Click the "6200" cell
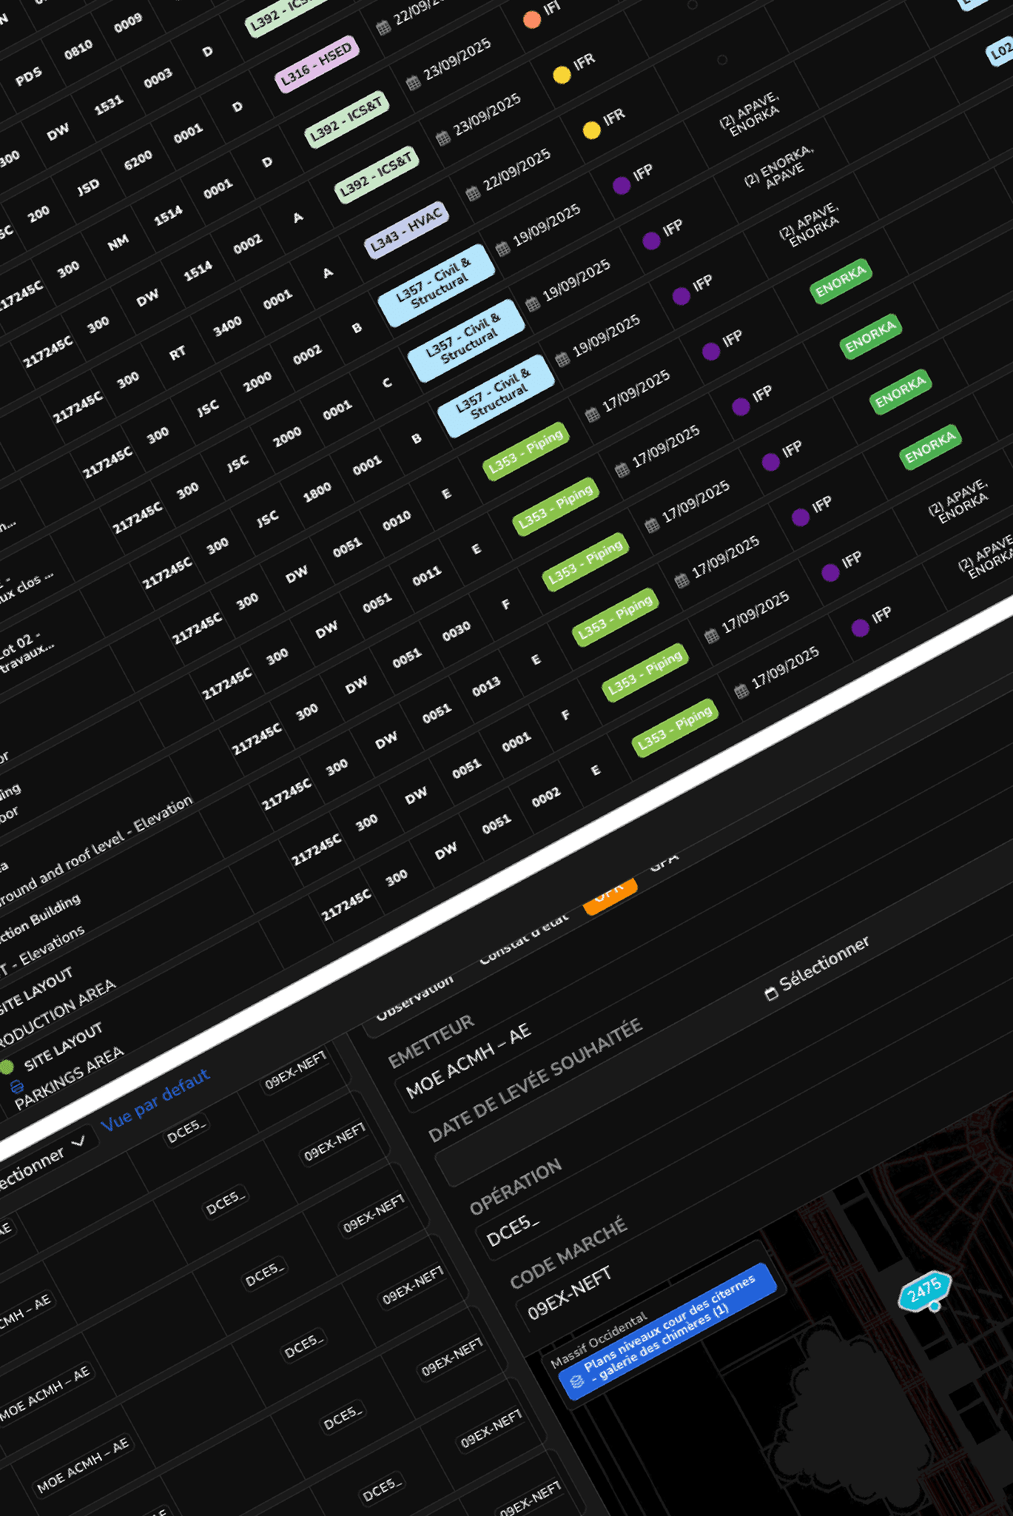Viewport: 1013px width, 1516px height. pos(138,161)
